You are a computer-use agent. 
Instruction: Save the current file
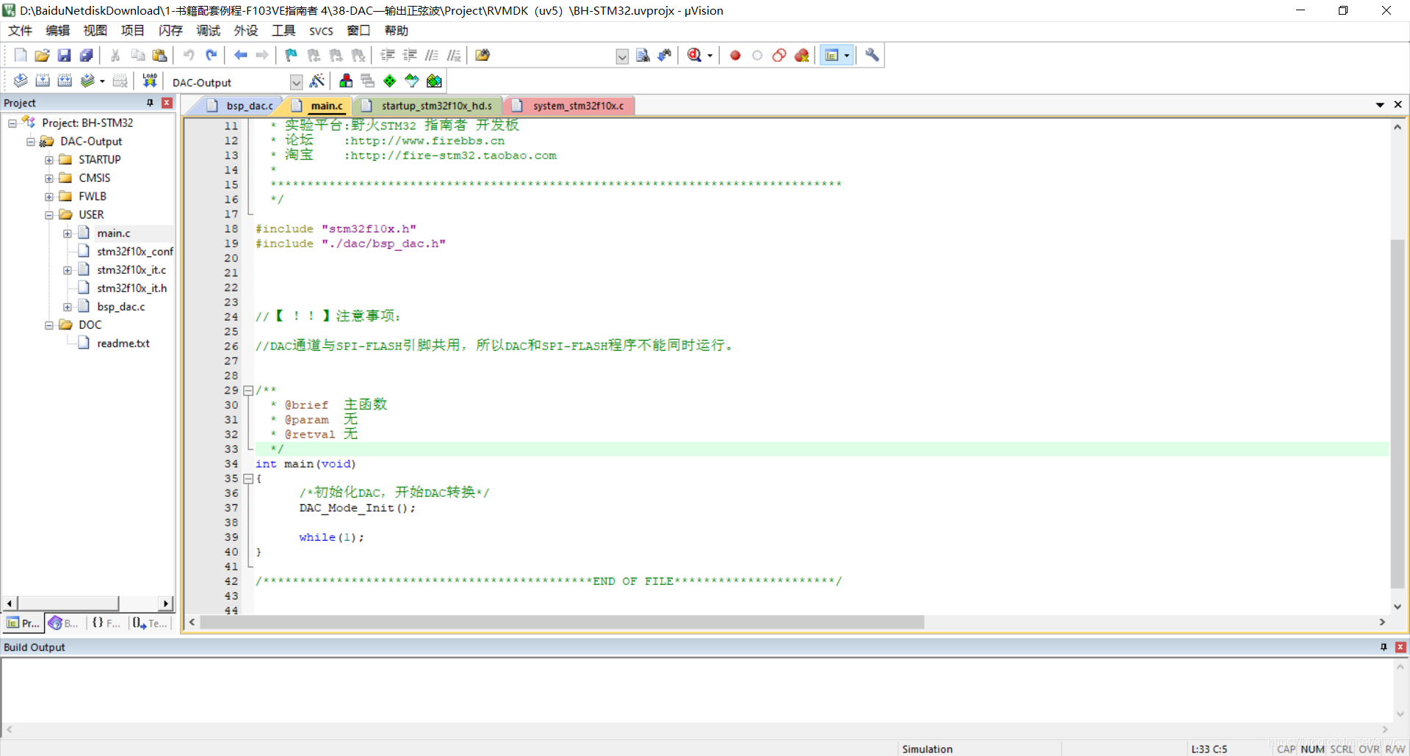pyautogui.click(x=65, y=55)
